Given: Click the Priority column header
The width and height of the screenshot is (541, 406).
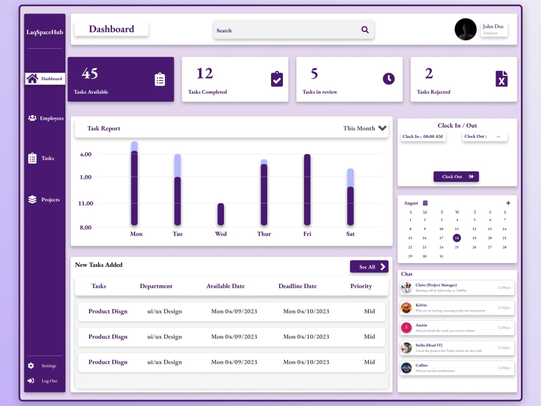Looking at the screenshot, I should pyautogui.click(x=361, y=286).
